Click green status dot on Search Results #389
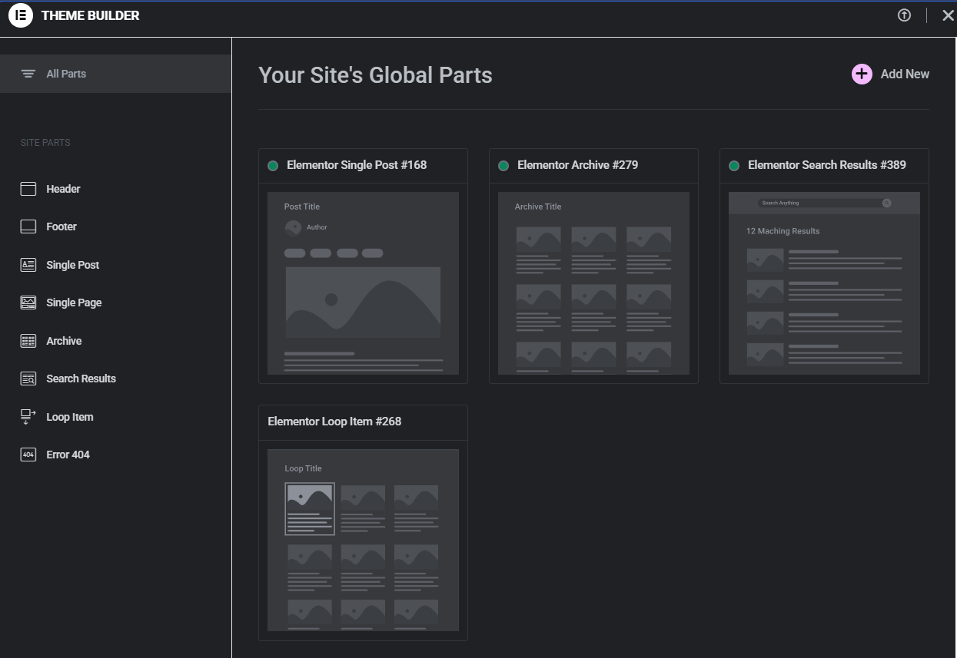This screenshot has height=658, width=957. click(x=734, y=166)
